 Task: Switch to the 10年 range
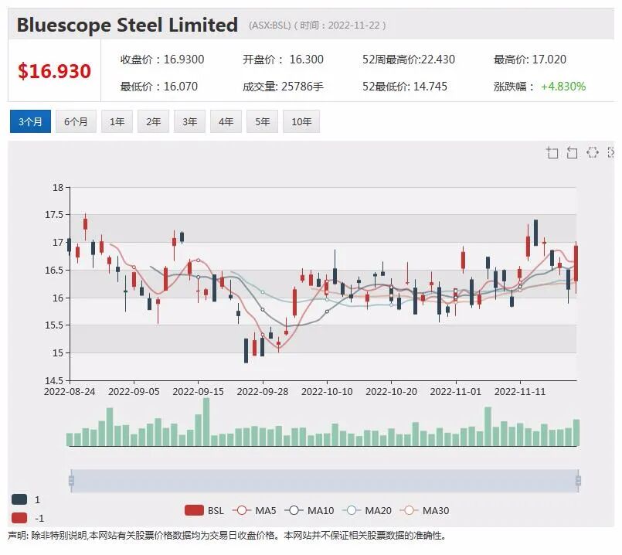click(301, 121)
